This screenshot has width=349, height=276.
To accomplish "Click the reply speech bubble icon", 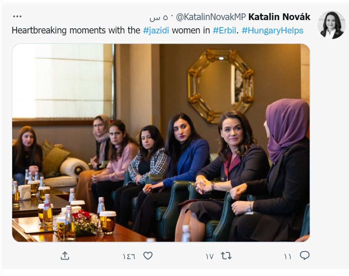I will coord(305,256).
